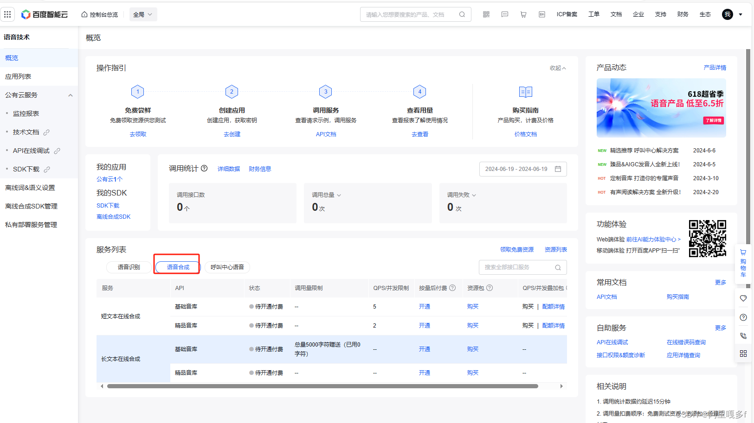
Task: Switch to the 语音合成 tab
Action: (178, 267)
